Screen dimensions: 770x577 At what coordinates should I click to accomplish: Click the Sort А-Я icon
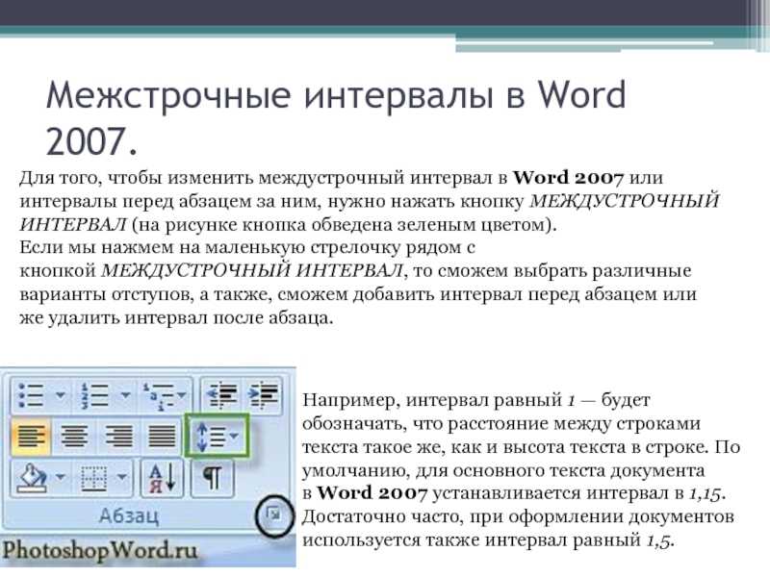(x=163, y=477)
